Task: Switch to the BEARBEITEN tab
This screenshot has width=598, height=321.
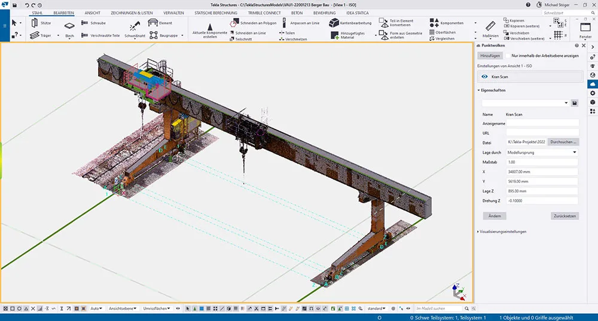Action: tap(64, 13)
